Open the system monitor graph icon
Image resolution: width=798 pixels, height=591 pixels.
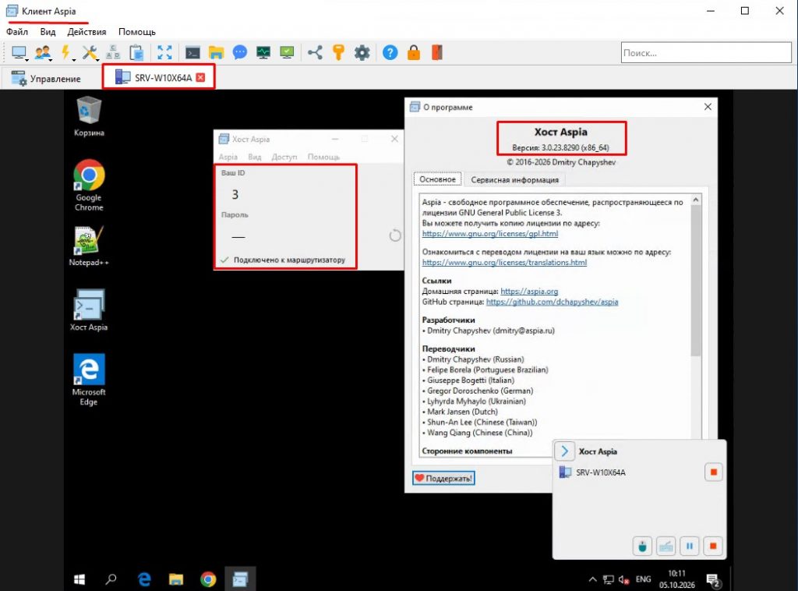tap(263, 52)
